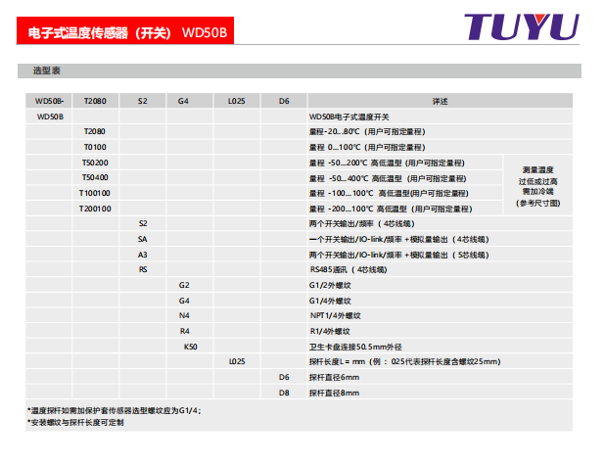Image resolution: width=604 pixels, height=466 pixels.
Task: Click the T0100 range code
Action: [95, 146]
